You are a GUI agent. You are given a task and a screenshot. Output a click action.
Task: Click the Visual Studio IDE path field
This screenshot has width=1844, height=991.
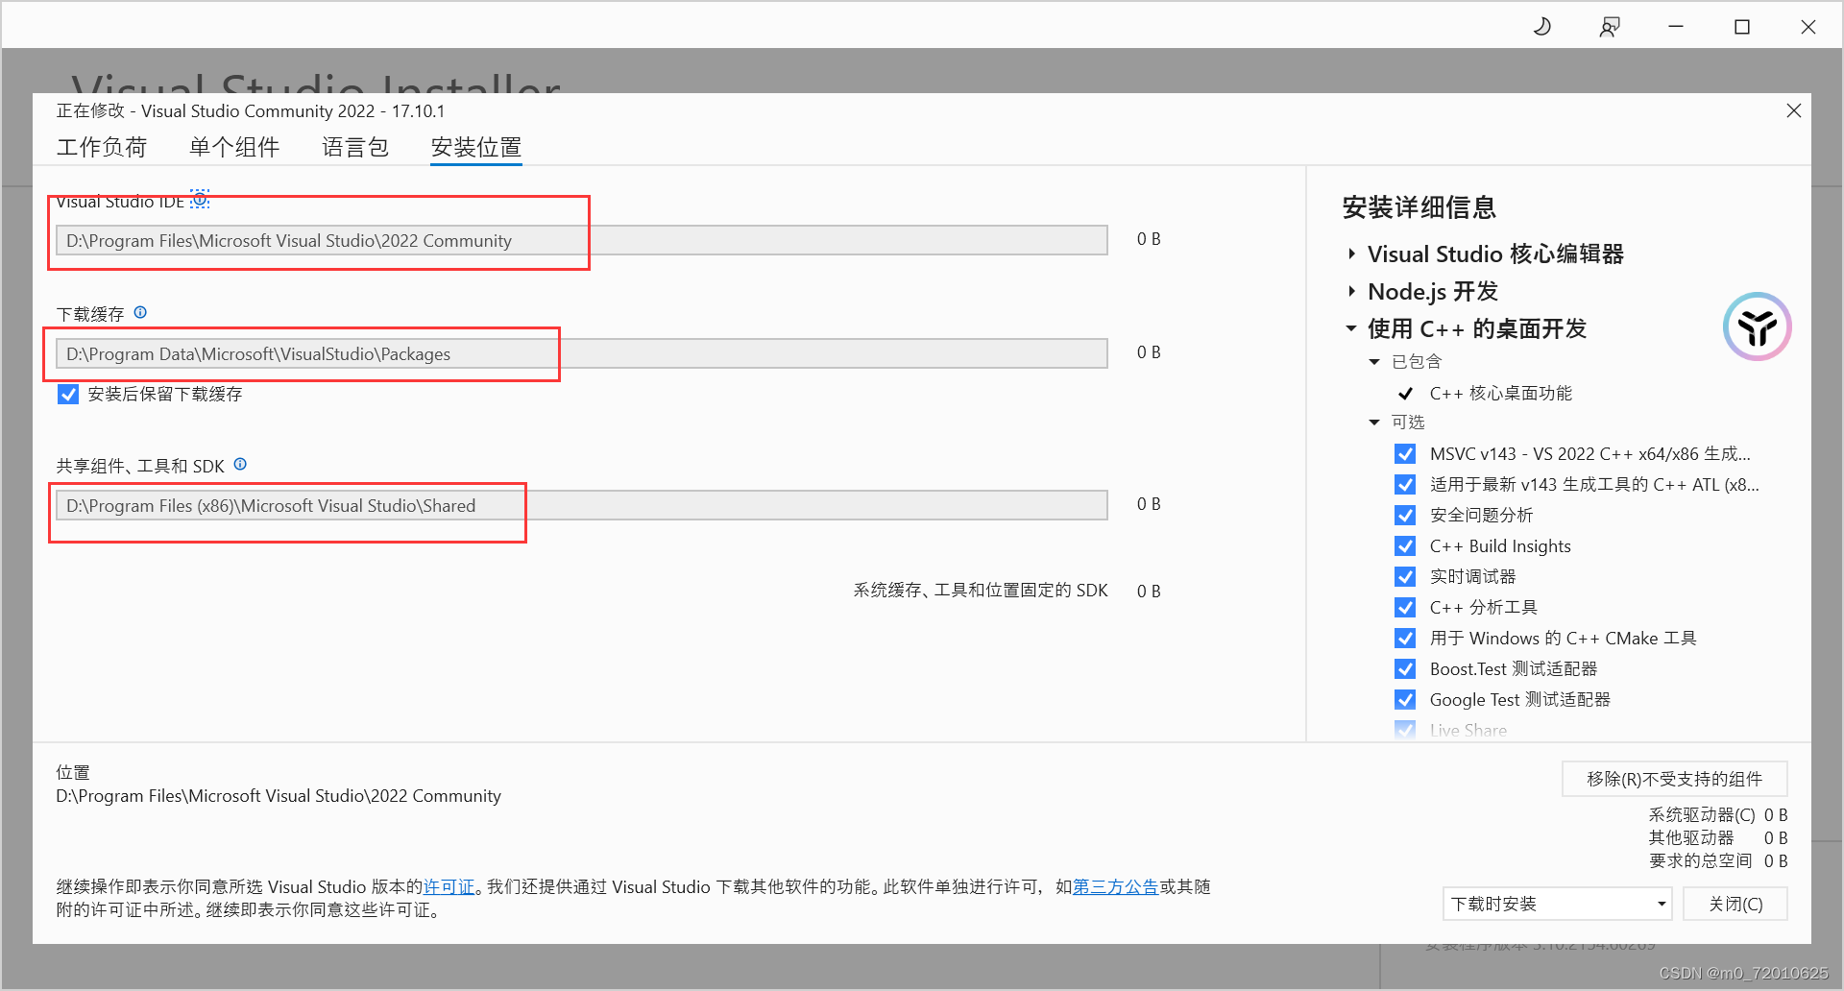[582, 240]
